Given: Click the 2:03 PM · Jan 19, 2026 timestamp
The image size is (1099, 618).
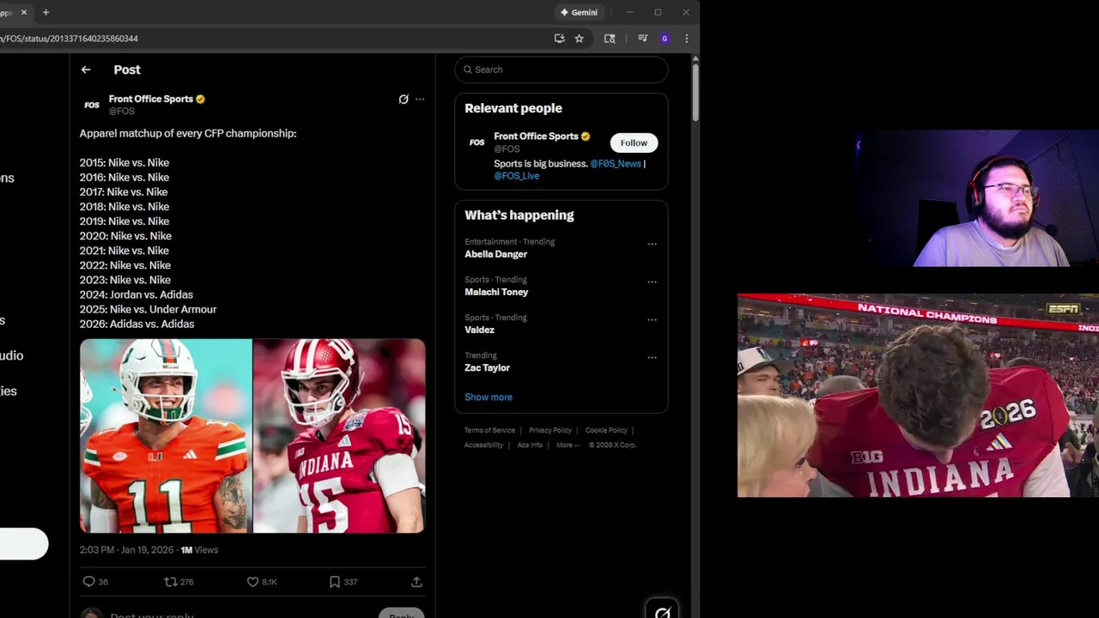Looking at the screenshot, I should pyautogui.click(x=126, y=549).
